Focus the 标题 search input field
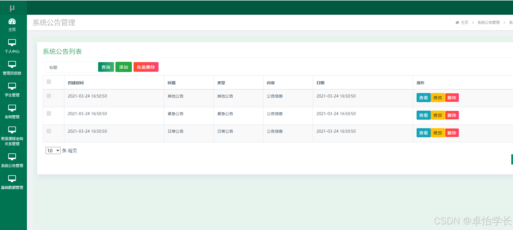 [71, 67]
